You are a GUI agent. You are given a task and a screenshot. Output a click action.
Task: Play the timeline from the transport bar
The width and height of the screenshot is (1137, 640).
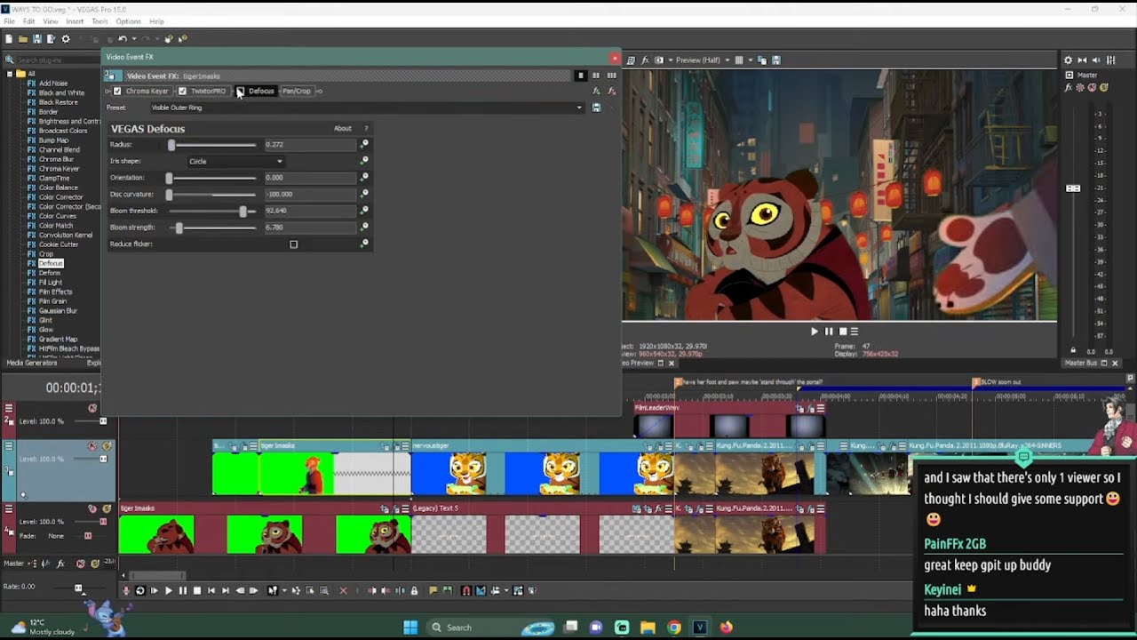click(x=169, y=591)
